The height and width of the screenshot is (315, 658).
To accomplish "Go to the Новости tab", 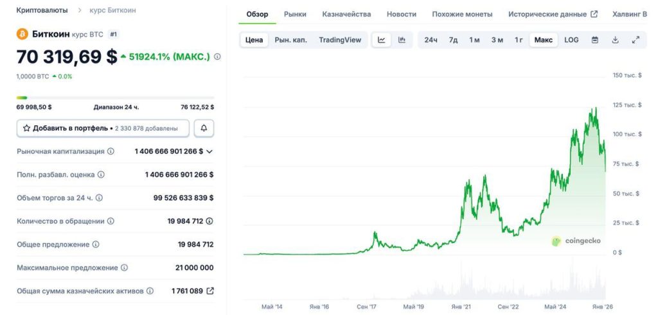I will (x=402, y=14).
